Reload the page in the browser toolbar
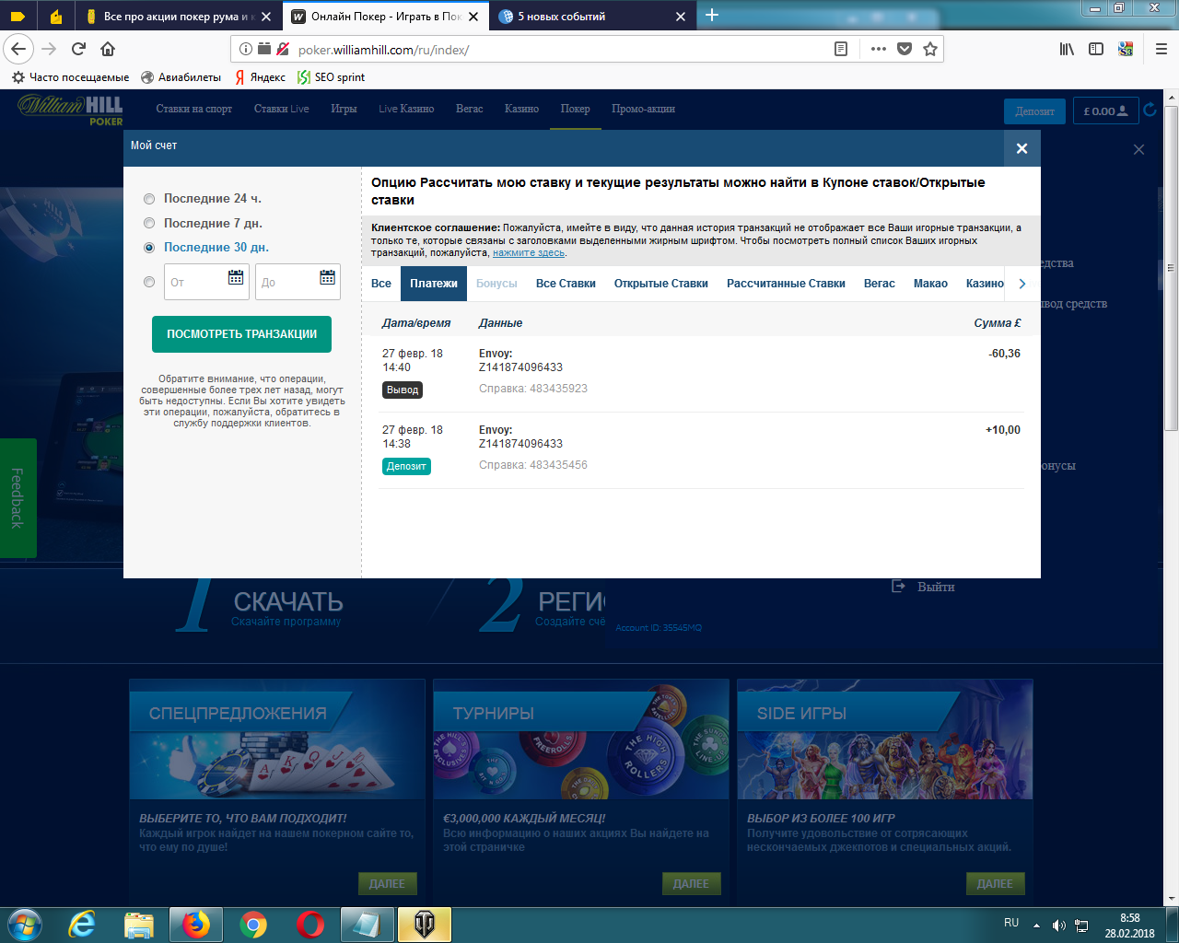Image resolution: width=1179 pixels, height=943 pixels. coord(78,49)
